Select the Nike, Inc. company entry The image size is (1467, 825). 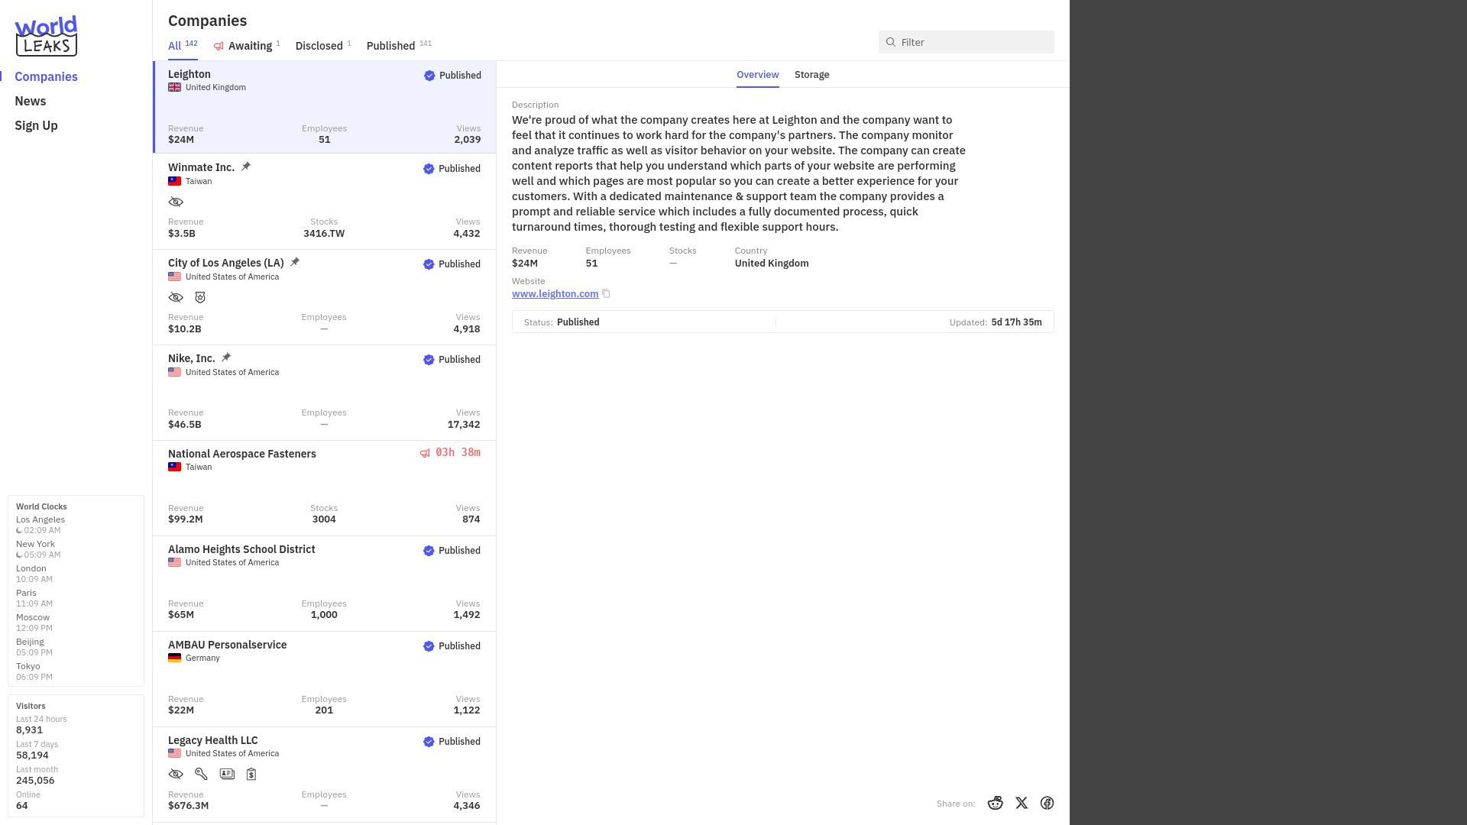click(x=324, y=393)
